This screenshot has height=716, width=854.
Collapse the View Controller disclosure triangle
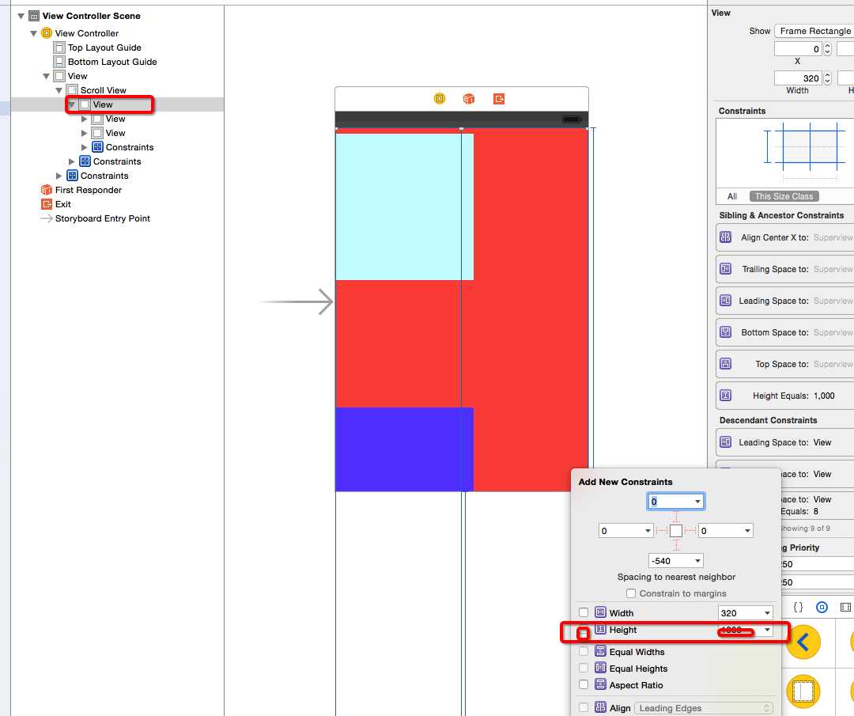point(34,33)
